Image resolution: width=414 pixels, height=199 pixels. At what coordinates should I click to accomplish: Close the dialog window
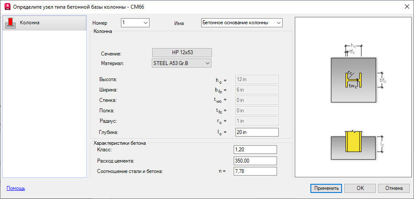point(407,7)
